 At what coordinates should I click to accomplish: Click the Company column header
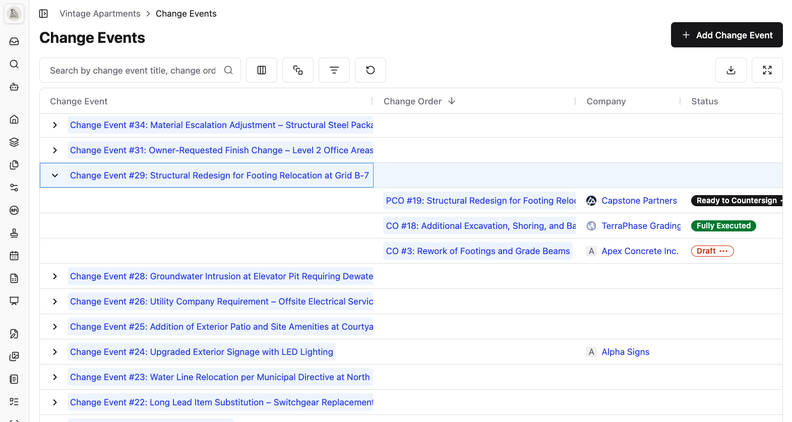point(606,101)
